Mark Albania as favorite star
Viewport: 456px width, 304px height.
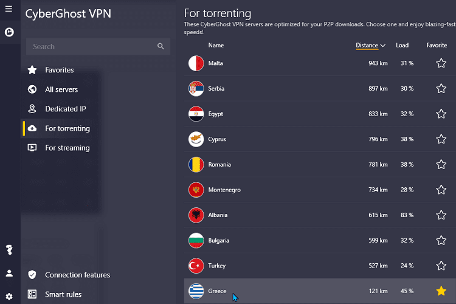[441, 215]
